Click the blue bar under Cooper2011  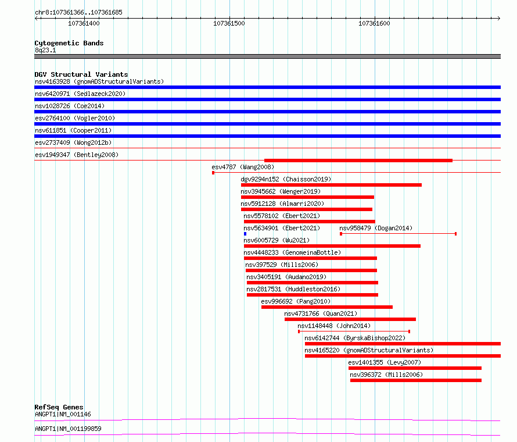click(267, 136)
